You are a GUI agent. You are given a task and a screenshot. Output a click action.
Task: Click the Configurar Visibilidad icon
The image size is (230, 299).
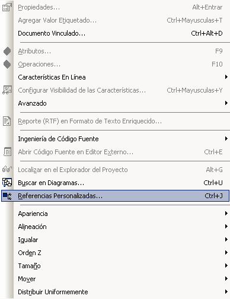[7, 90]
